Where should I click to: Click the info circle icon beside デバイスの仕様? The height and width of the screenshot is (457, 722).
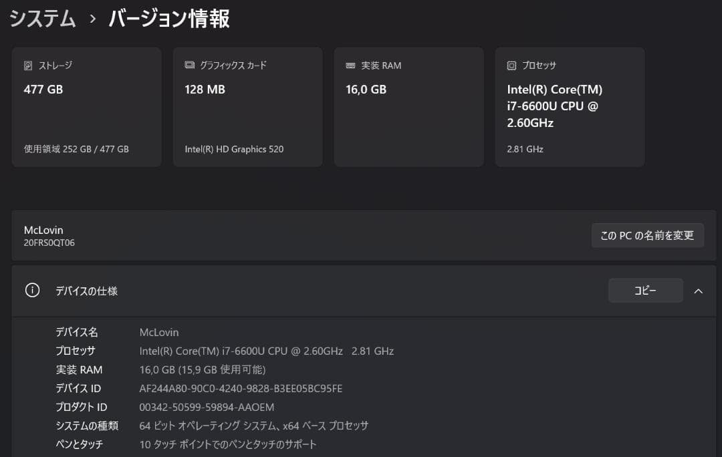tap(32, 291)
